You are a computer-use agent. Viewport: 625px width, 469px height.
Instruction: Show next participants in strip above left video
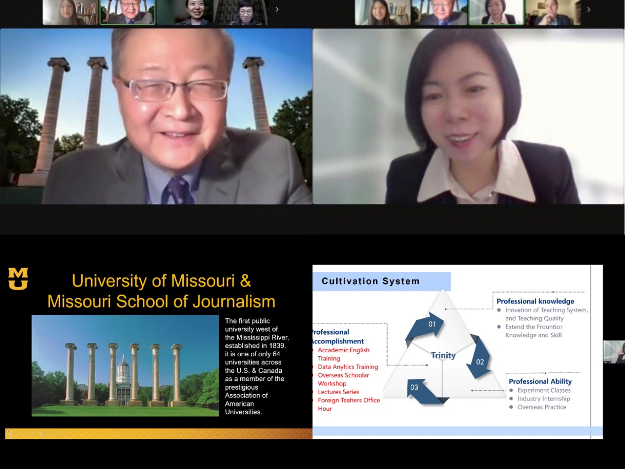(277, 9)
